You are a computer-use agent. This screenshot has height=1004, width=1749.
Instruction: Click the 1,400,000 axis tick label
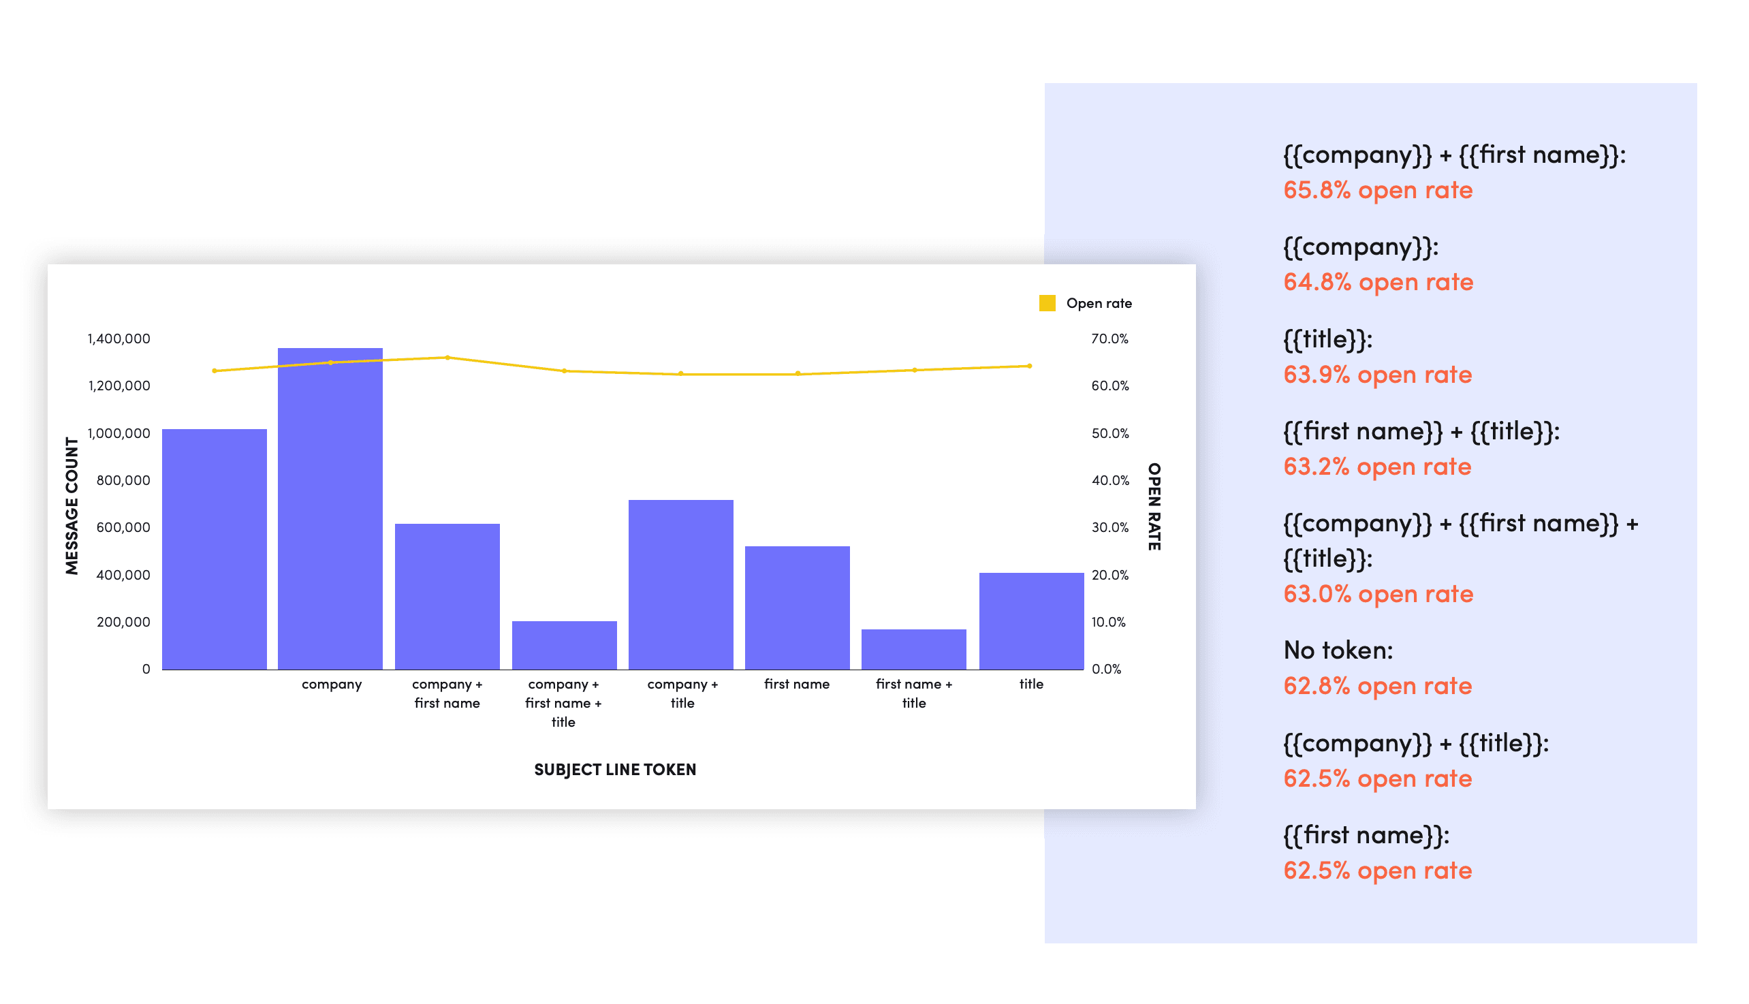point(119,339)
